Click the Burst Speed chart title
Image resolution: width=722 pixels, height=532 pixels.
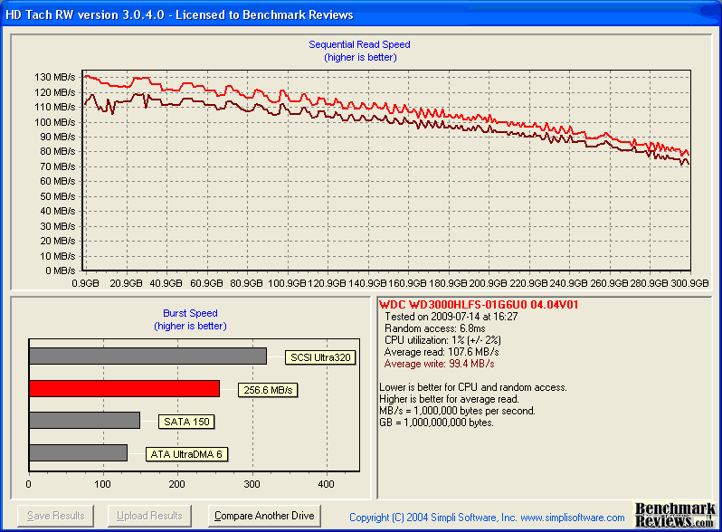(190, 313)
